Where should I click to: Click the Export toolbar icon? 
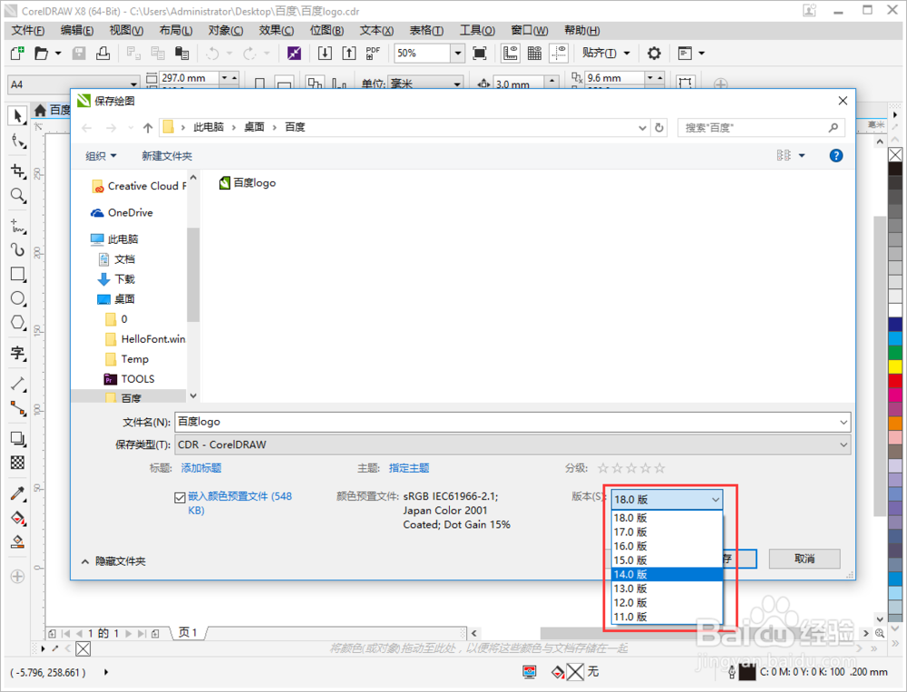[349, 54]
